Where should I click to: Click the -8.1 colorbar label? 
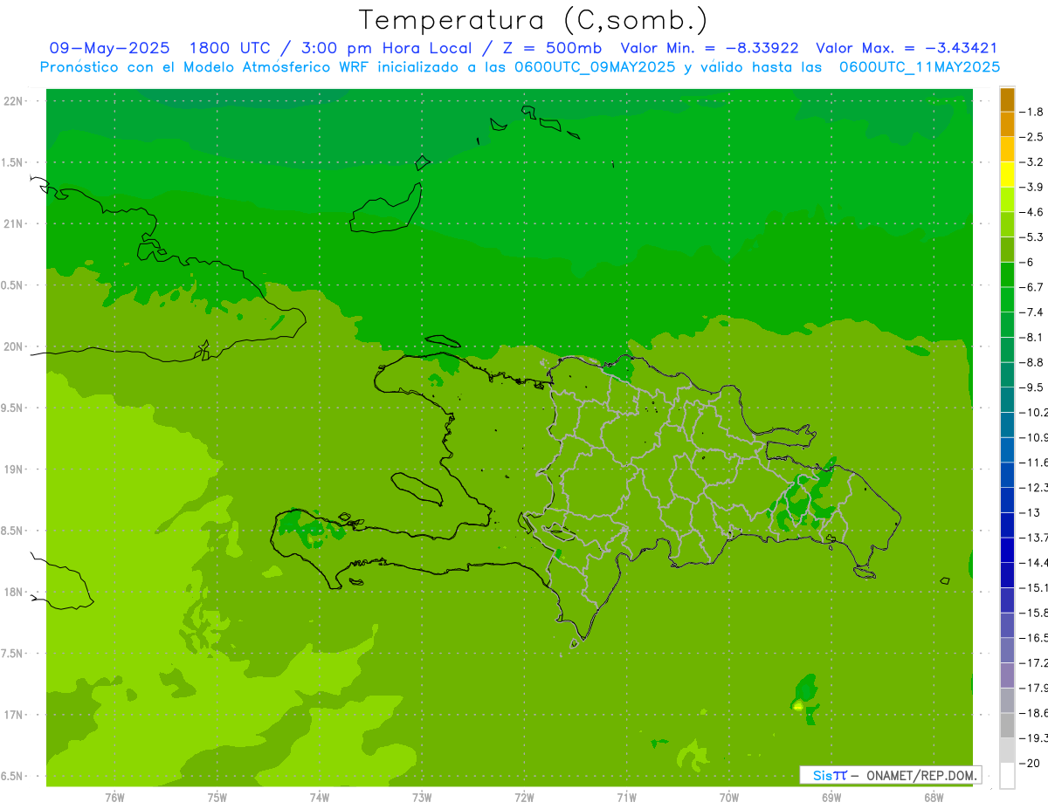coord(1031,337)
